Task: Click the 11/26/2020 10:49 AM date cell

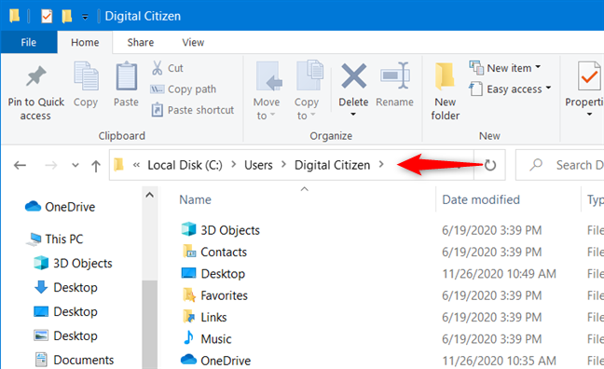Action: [x=499, y=273]
